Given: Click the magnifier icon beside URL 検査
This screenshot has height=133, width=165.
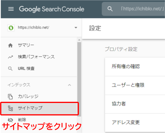Looking at the screenshot, I should pos(10,69).
